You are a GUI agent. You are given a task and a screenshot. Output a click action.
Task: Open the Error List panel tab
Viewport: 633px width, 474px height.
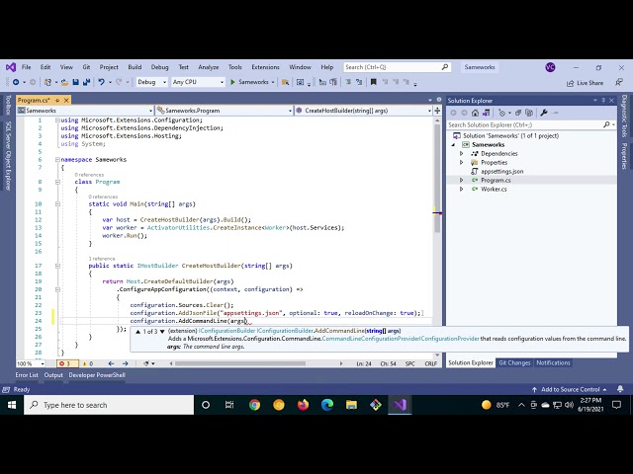click(27, 375)
